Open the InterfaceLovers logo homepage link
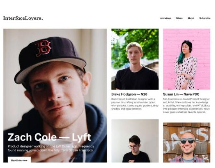This screenshot has width=215, height=168. 23,18
